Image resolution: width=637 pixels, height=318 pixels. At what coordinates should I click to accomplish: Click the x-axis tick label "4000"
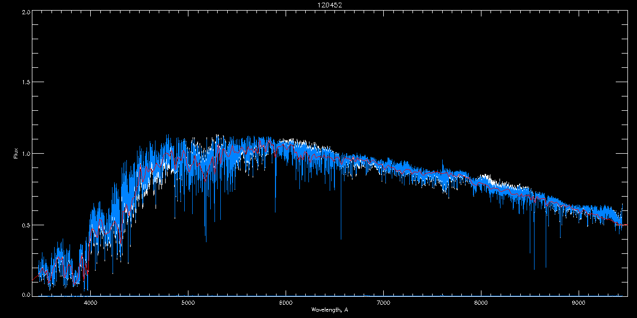point(91,303)
